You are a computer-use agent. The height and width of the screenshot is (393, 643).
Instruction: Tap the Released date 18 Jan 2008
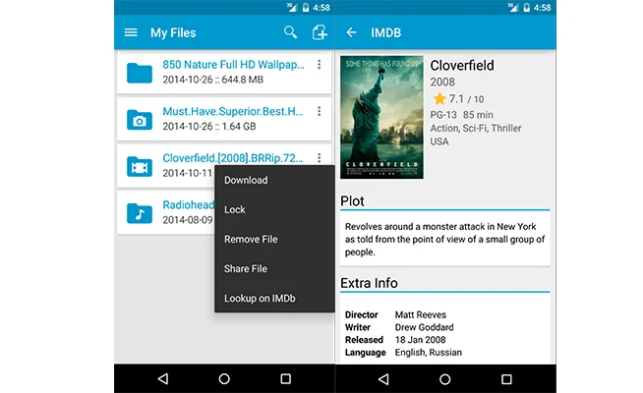coord(420,340)
